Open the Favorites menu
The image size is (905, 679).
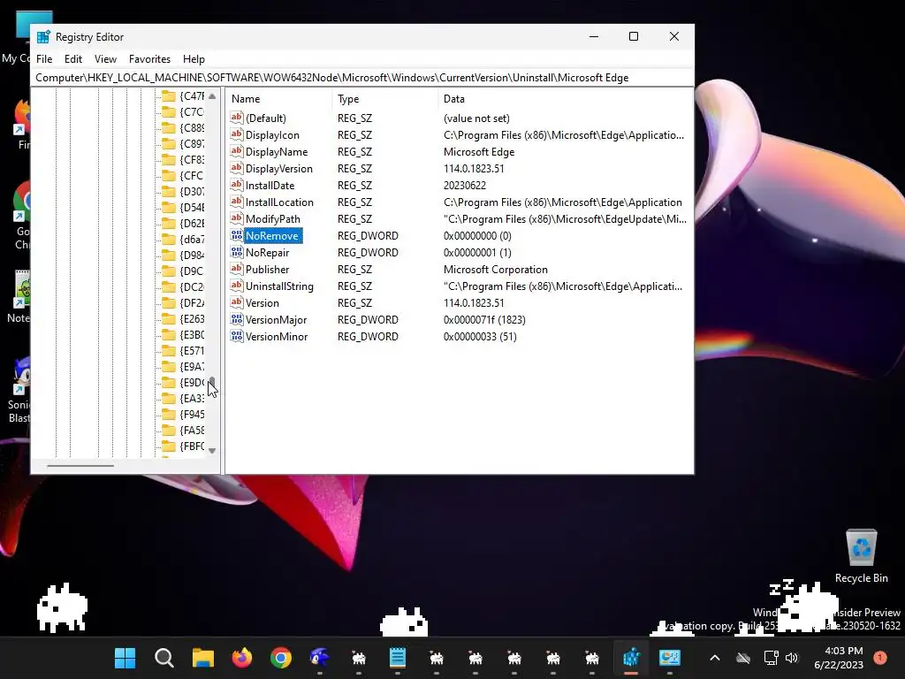coord(149,59)
